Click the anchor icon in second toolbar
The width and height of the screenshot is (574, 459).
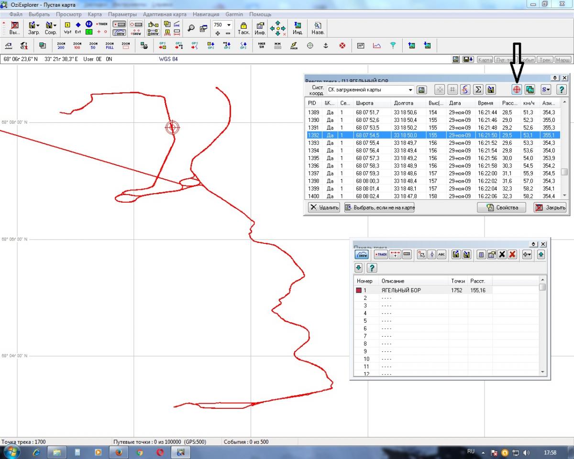[326, 45]
